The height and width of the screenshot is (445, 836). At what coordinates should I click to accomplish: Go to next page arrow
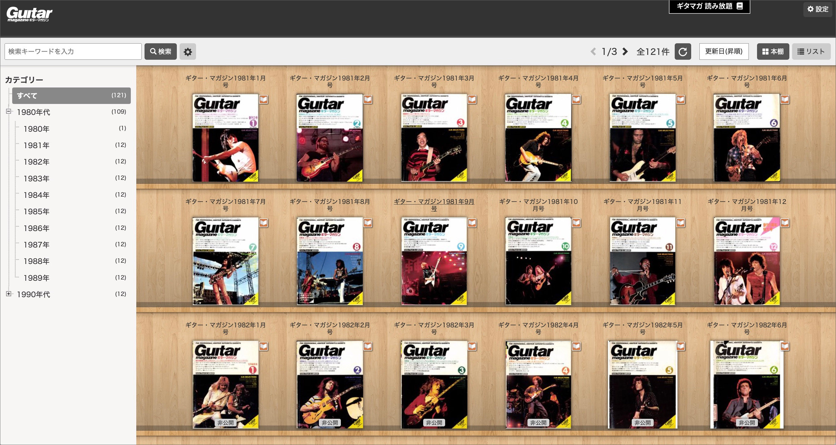(x=625, y=52)
